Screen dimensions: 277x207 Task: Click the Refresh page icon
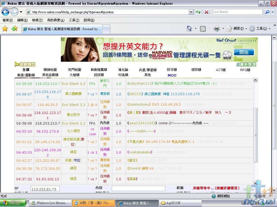click(198, 12)
